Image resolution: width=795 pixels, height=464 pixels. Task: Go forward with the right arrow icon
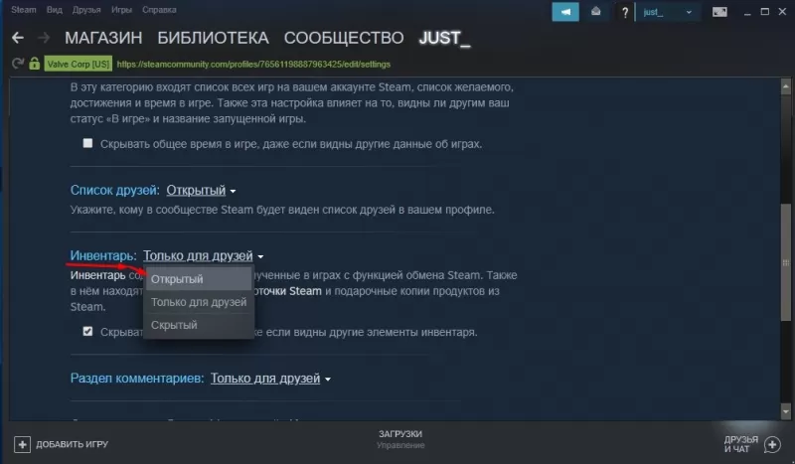(44, 38)
